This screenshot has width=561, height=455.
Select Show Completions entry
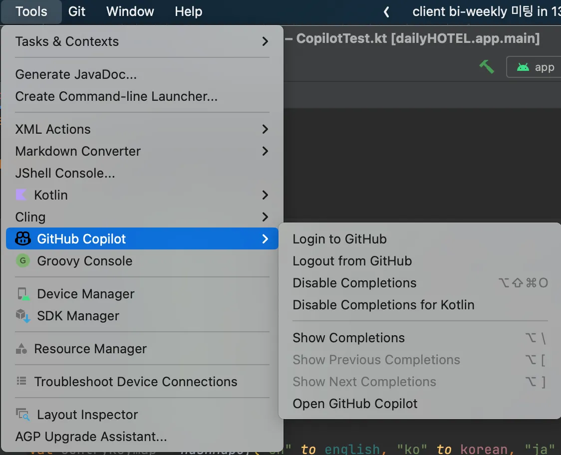coord(420,338)
